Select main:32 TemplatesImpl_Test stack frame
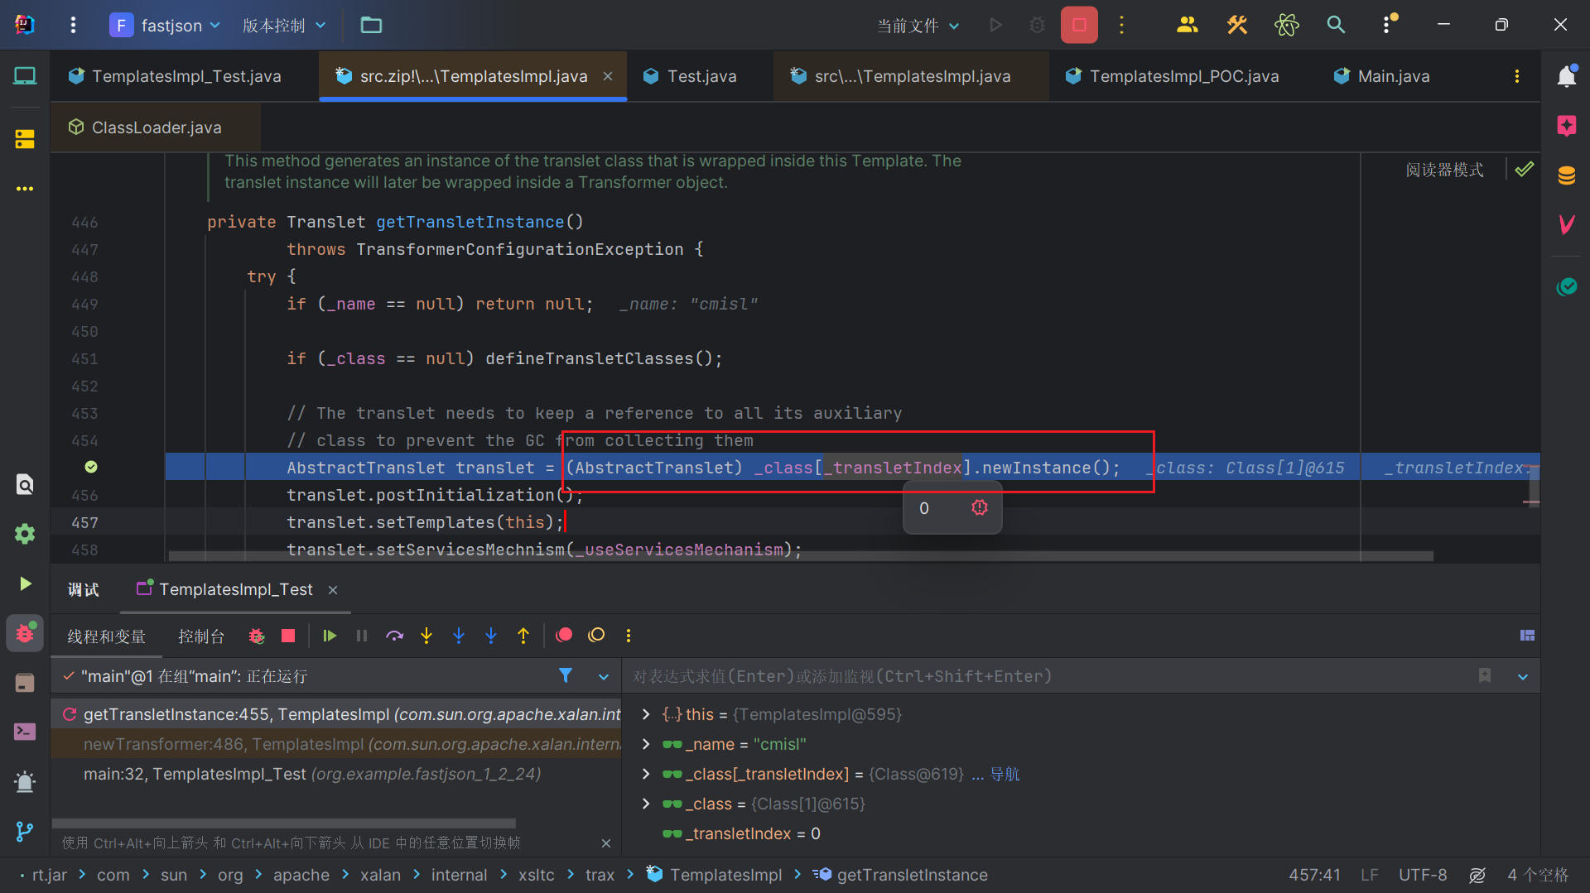1590x893 pixels. point(336,774)
